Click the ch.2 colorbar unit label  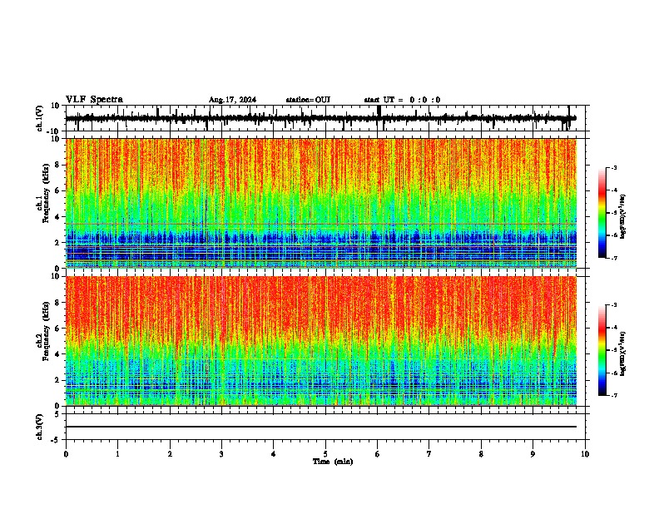[x=623, y=353]
